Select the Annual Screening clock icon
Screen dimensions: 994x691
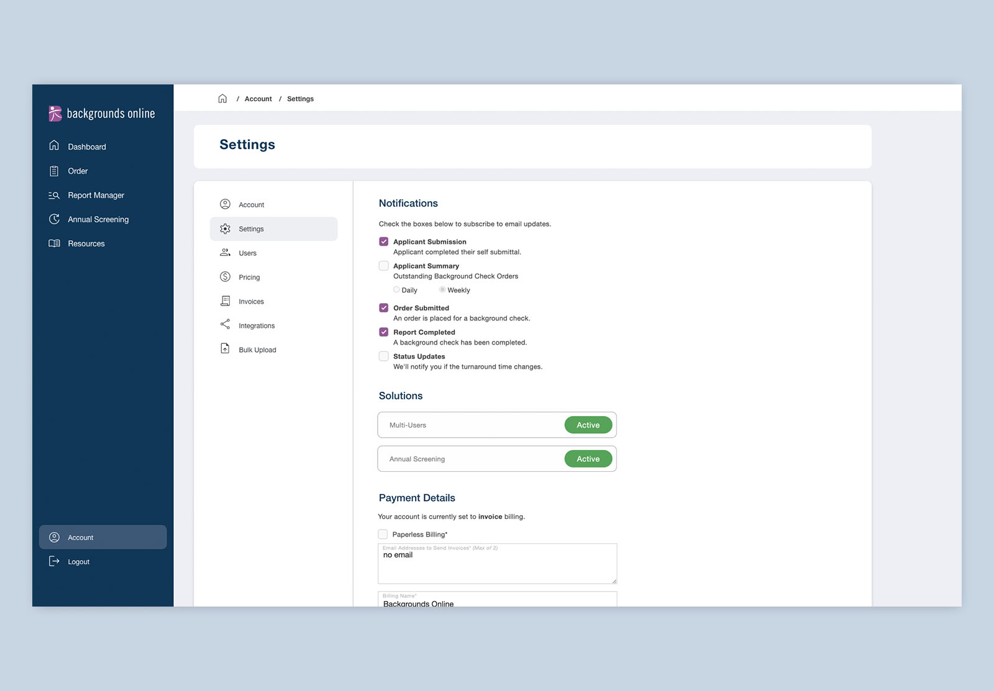55,219
